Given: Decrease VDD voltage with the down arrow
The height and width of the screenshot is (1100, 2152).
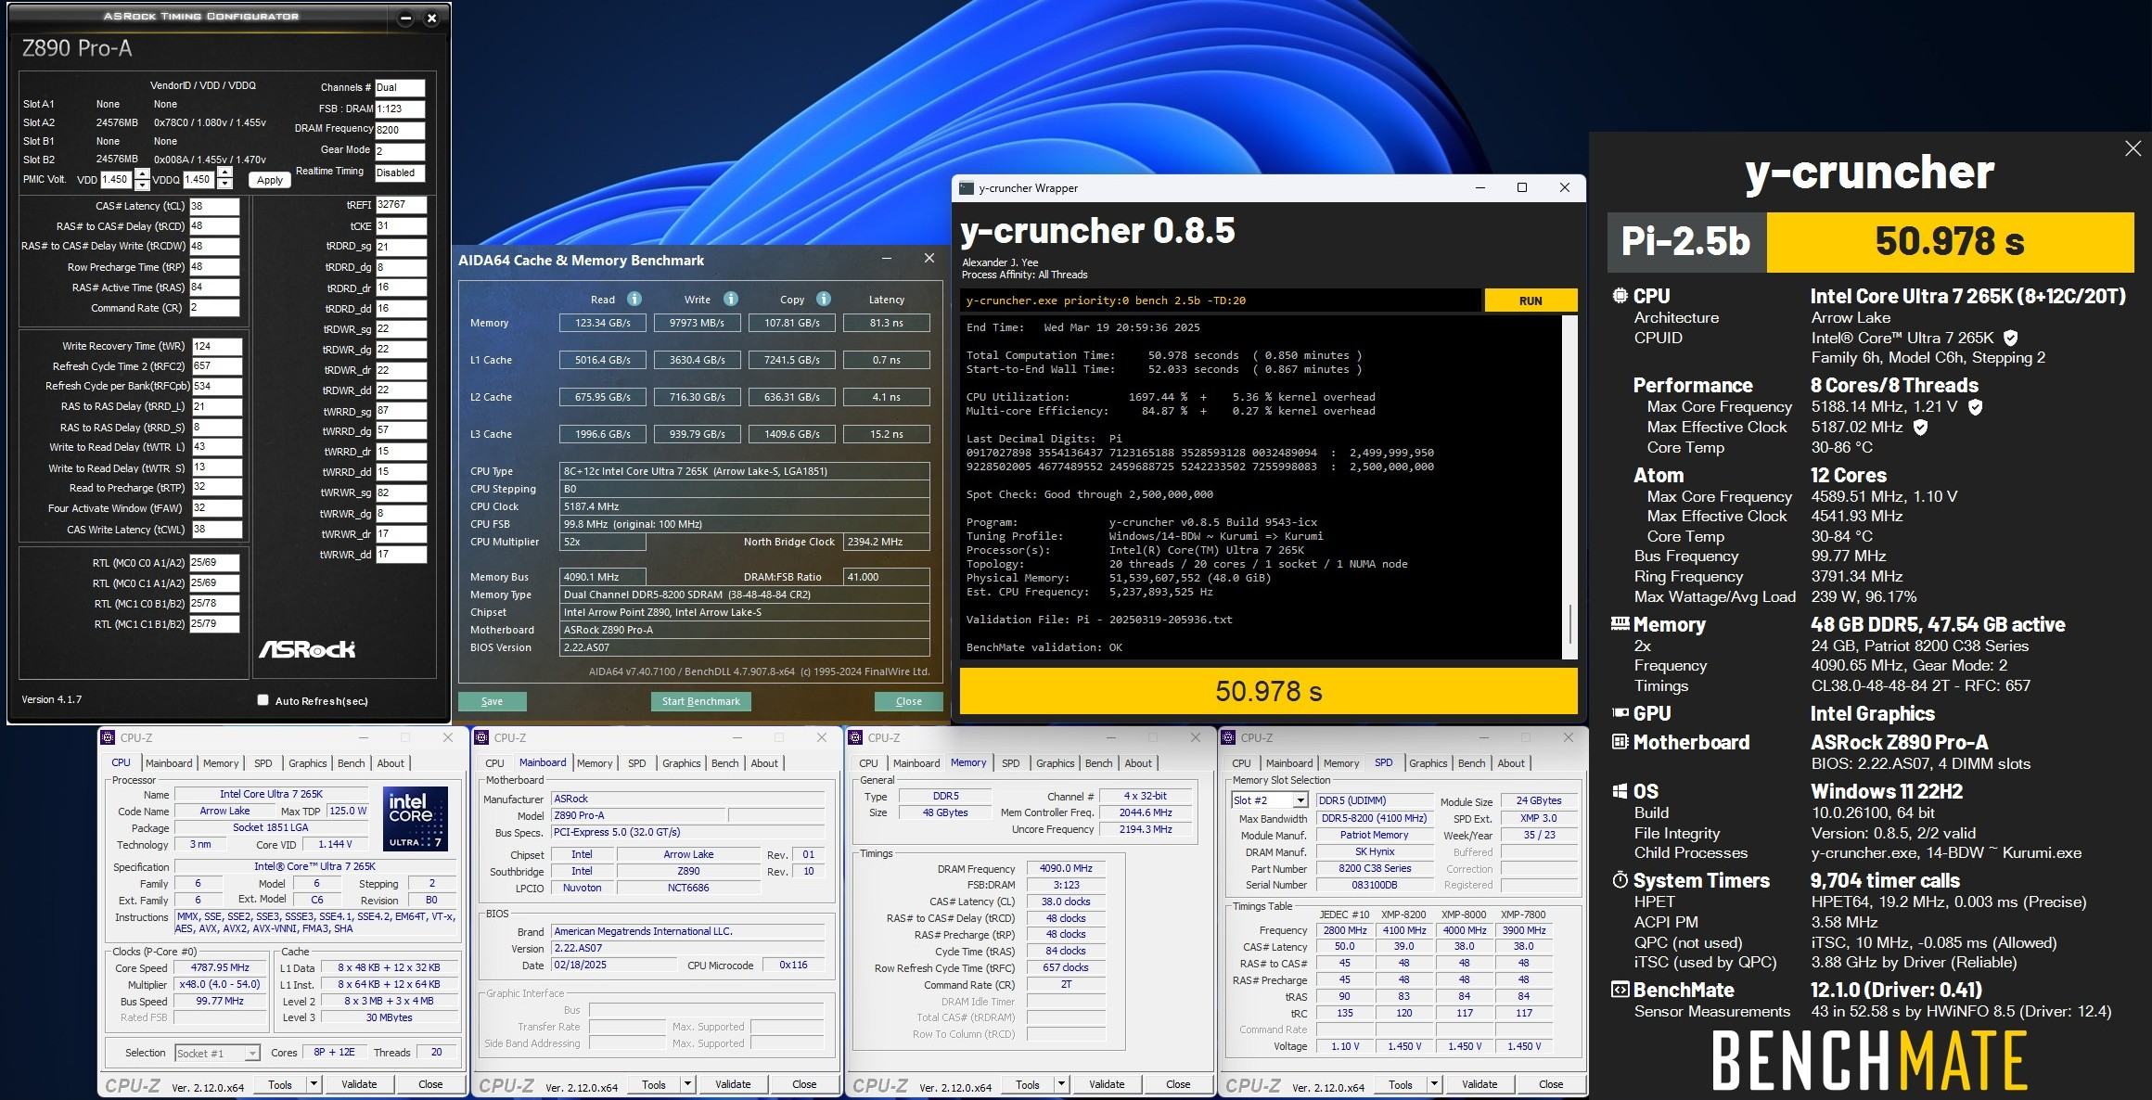Looking at the screenshot, I should pos(142,185).
